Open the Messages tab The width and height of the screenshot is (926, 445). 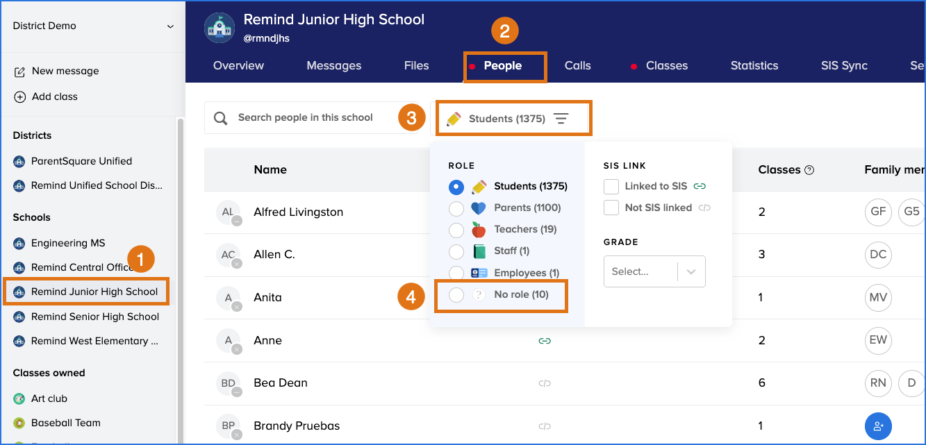click(x=333, y=66)
